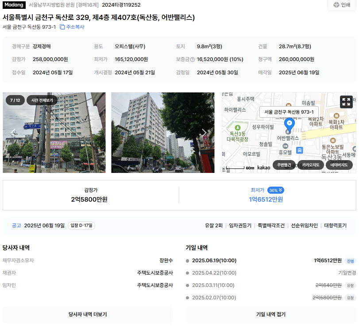Viewport: 359px width, 329px height.
Task: Open 사진 전체보기 photo gallery
Action: coord(42,100)
